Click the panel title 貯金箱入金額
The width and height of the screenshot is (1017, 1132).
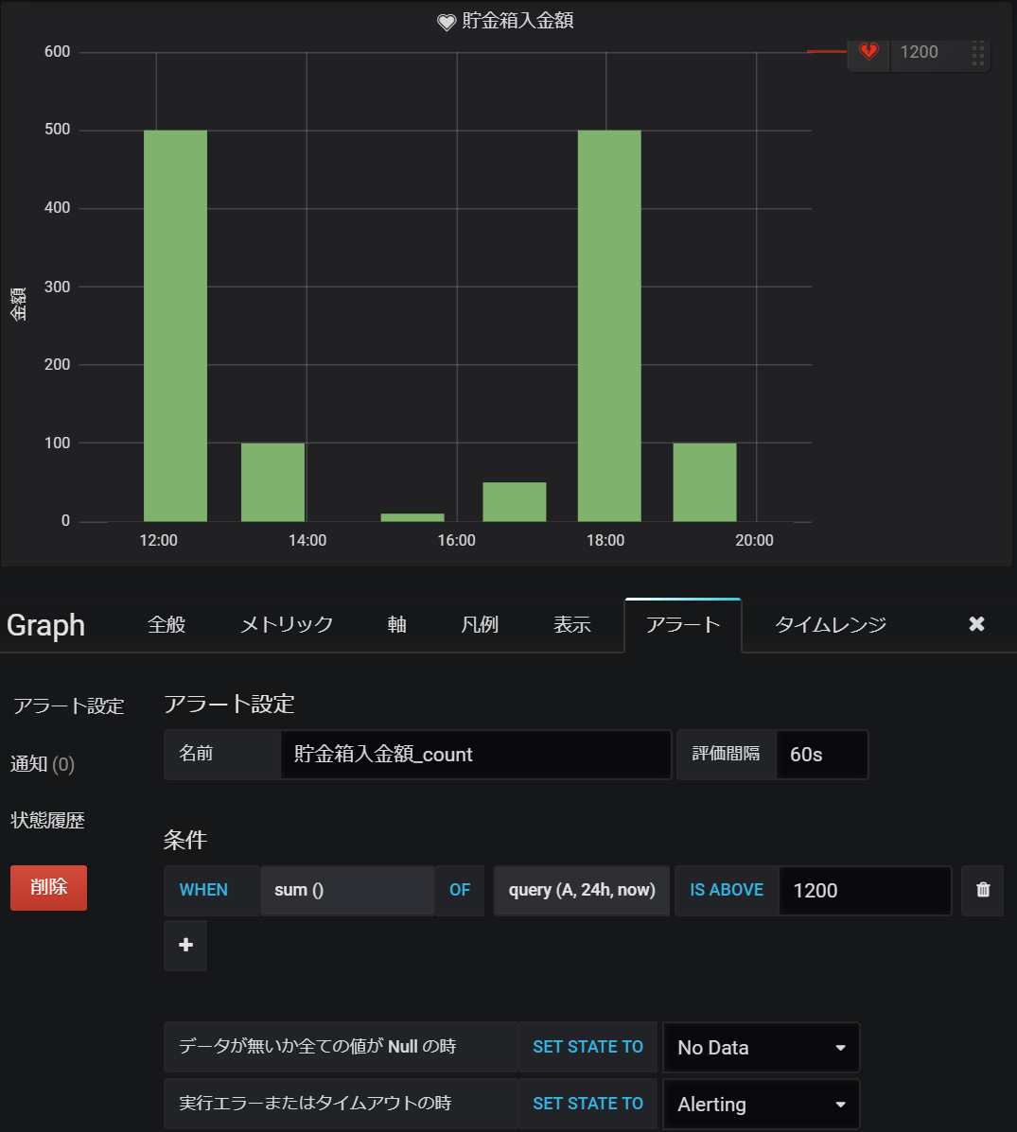coord(517,21)
